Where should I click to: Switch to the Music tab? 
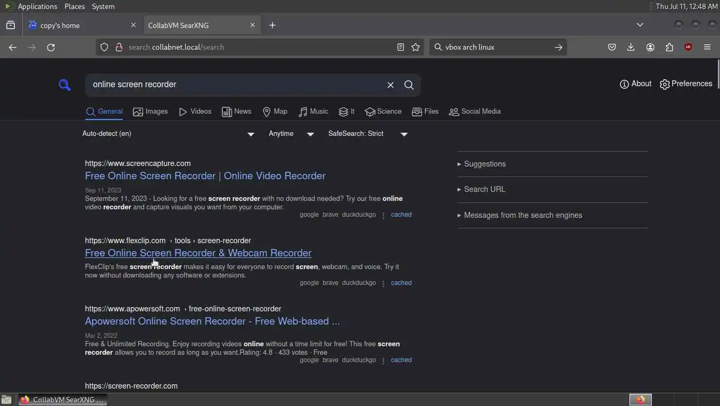(313, 112)
